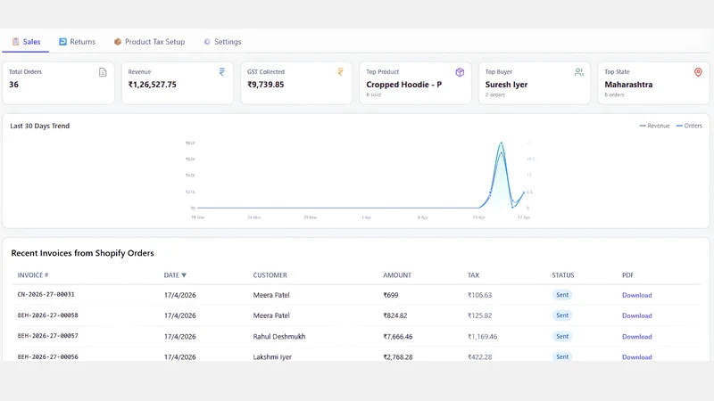Click the GST Collected value ₹9,739.85
714x401 pixels.
[x=265, y=85]
